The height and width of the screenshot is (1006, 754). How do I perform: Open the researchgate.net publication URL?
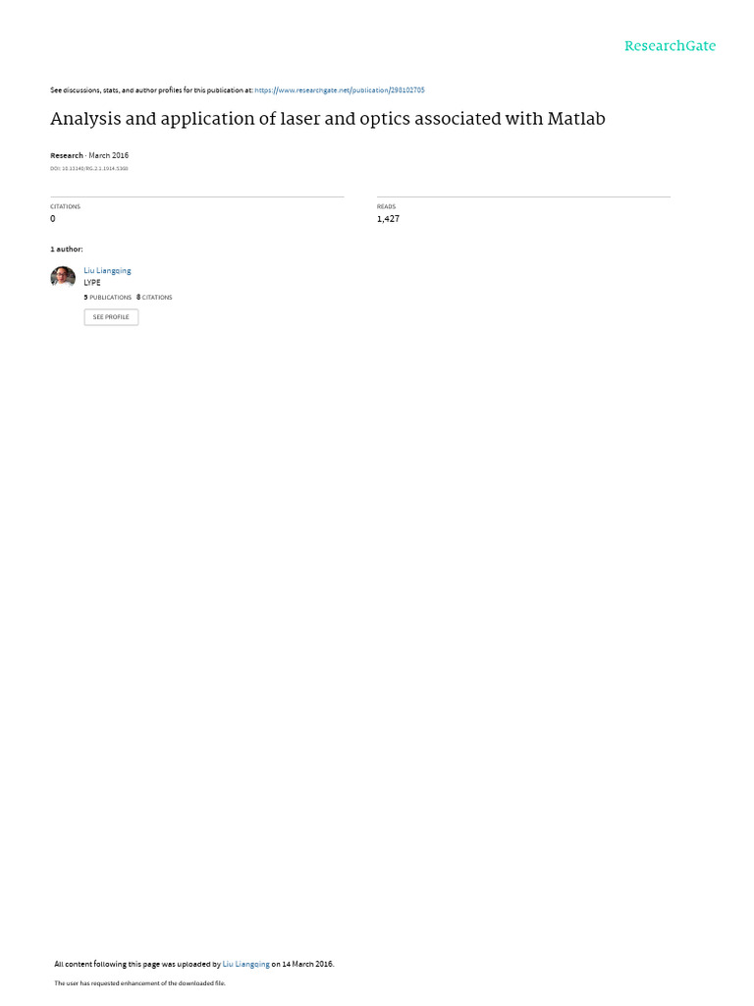[x=339, y=90]
